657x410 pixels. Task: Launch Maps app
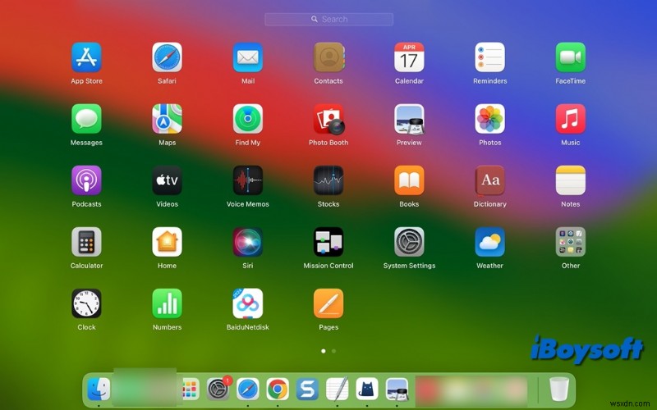(x=168, y=119)
